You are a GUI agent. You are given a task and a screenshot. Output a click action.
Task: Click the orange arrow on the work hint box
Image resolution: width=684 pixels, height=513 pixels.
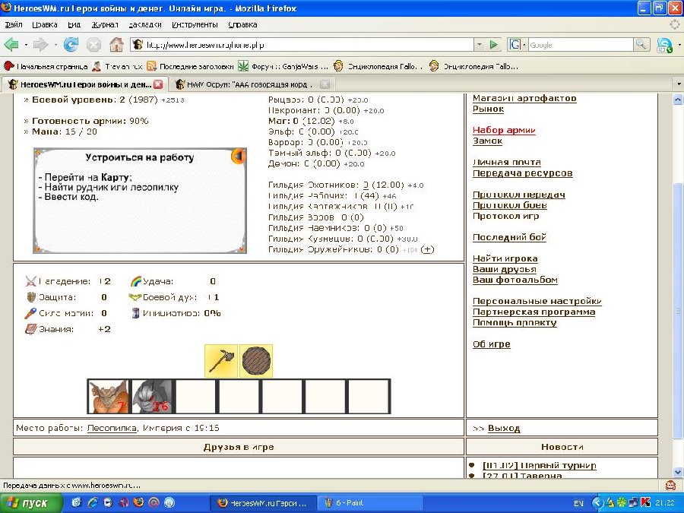(x=238, y=156)
